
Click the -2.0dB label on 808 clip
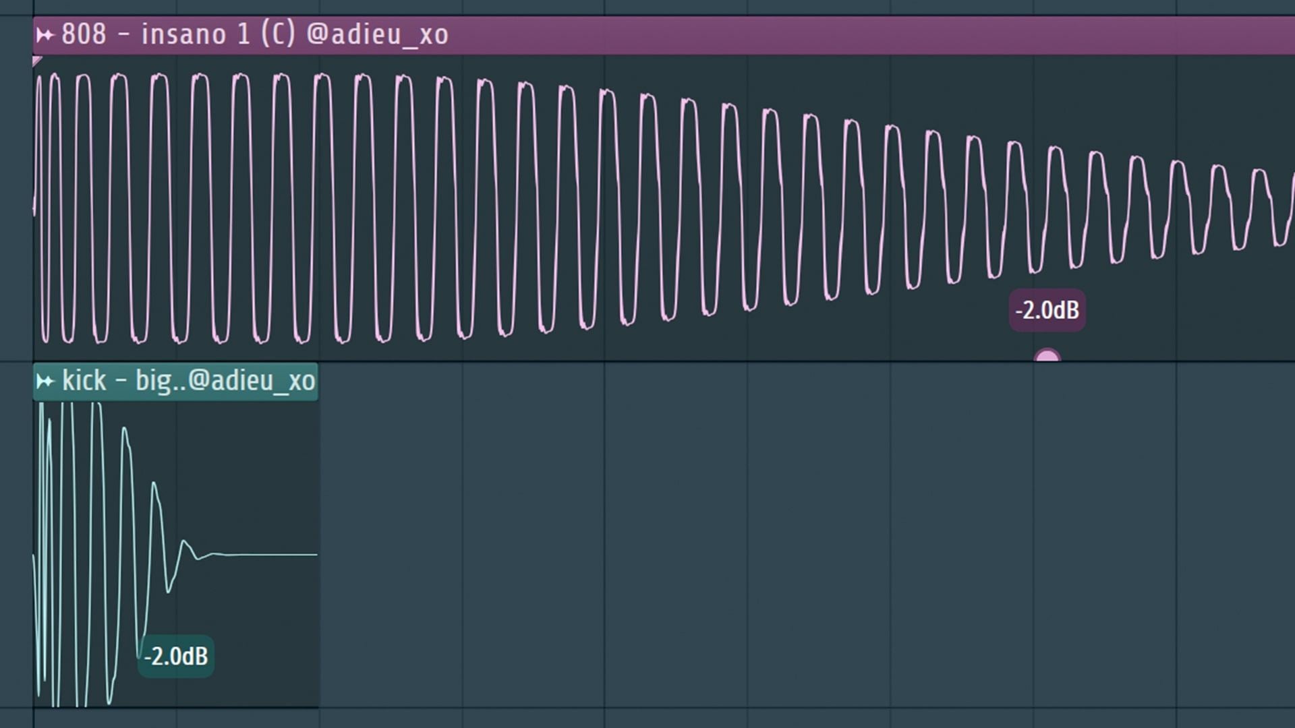(x=1047, y=311)
